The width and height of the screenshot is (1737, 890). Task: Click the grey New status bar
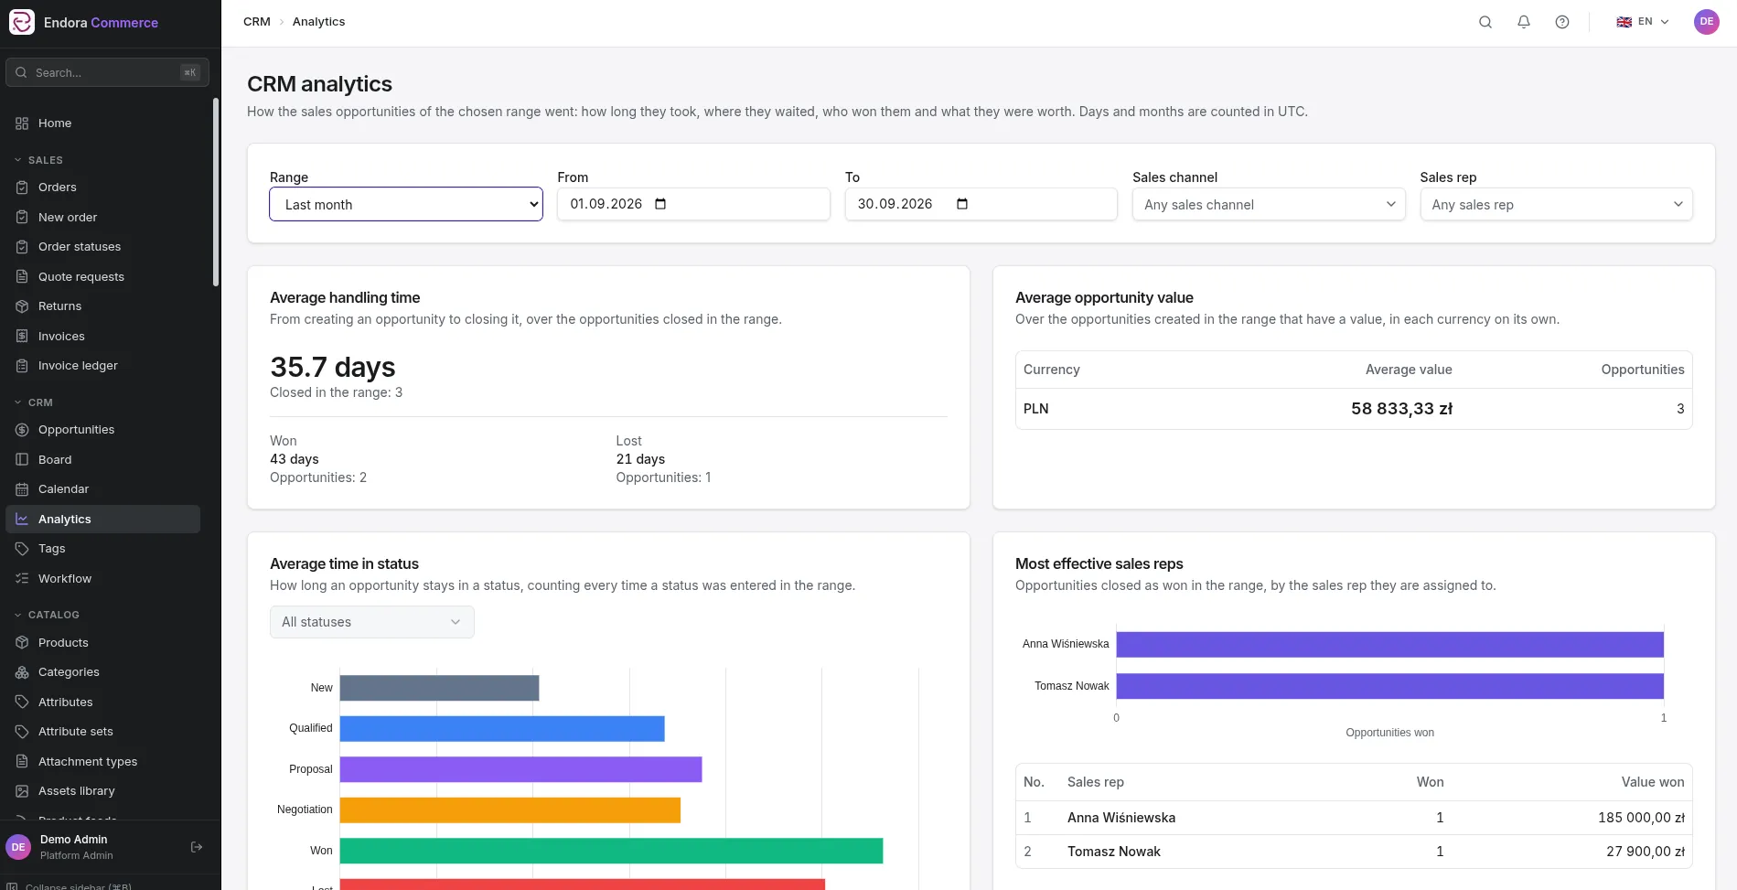tap(439, 688)
